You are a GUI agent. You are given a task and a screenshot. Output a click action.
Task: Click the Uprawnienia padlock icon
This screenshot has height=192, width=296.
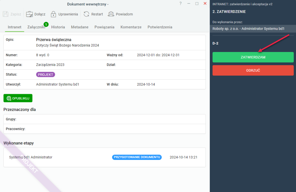coord(53,14)
